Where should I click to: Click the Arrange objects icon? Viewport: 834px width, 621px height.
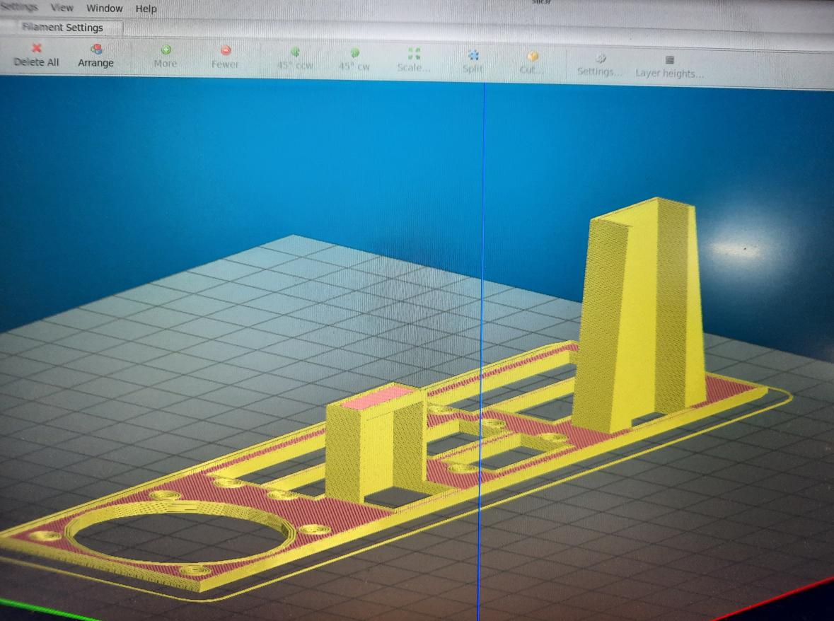(x=96, y=50)
